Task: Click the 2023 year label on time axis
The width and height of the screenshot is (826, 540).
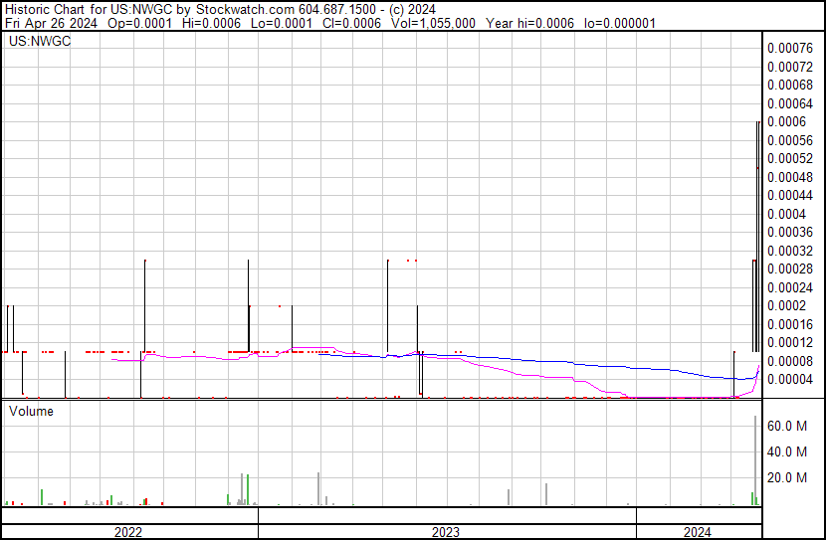Action: [x=445, y=532]
